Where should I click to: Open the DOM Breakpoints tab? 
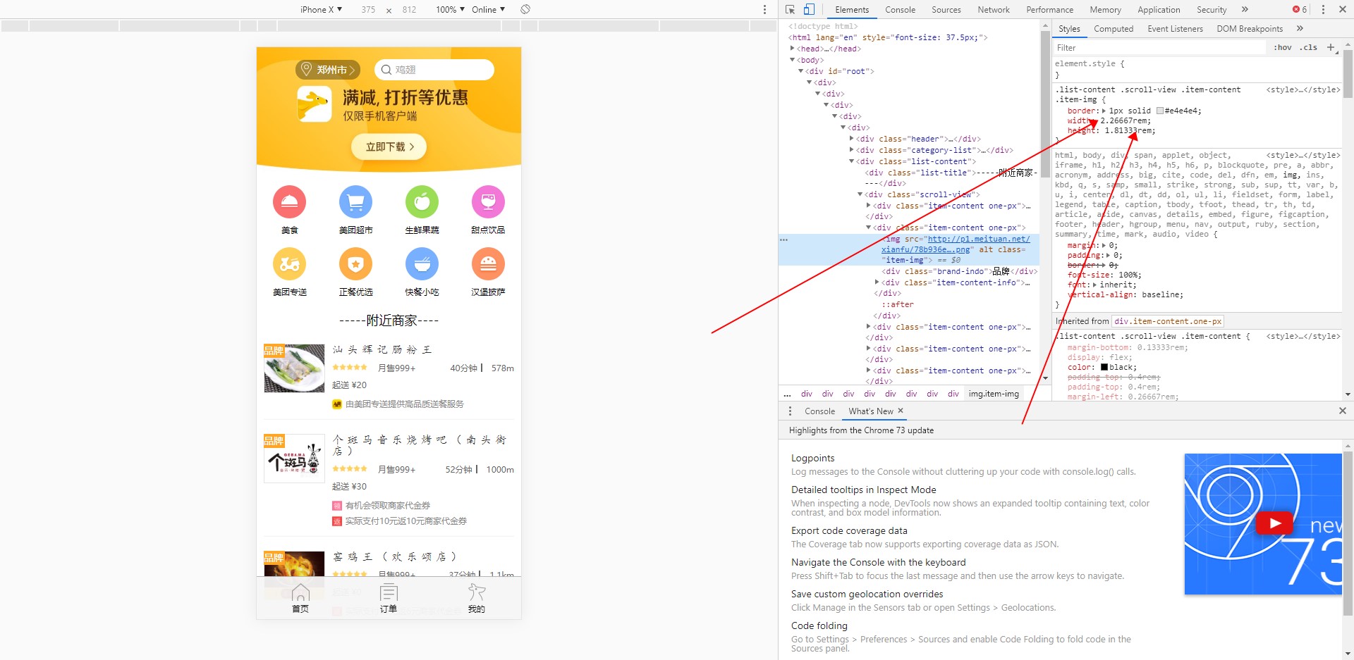[x=1250, y=29]
